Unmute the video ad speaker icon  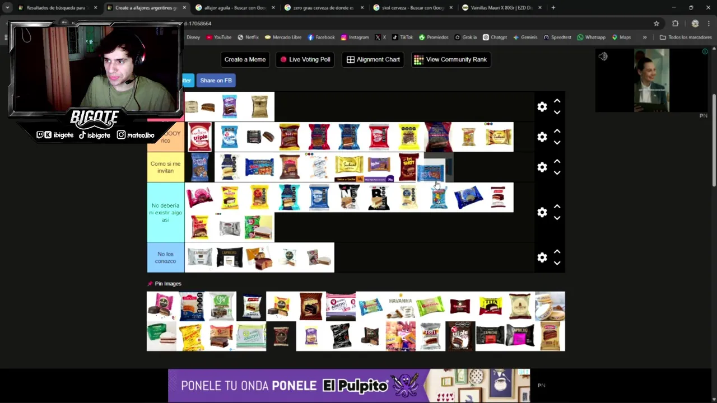pyautogui.click(x=603, y=57)
